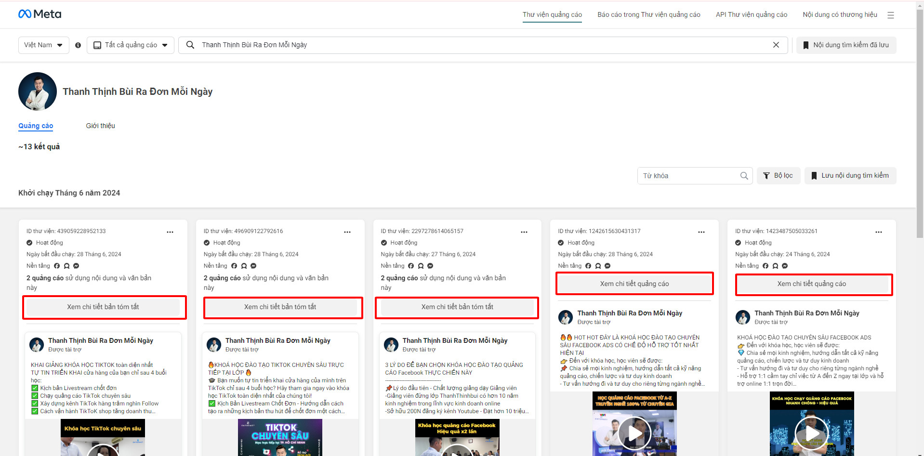Focus the main search input field
The image size is (924, 456).
[x=483, y=45]
